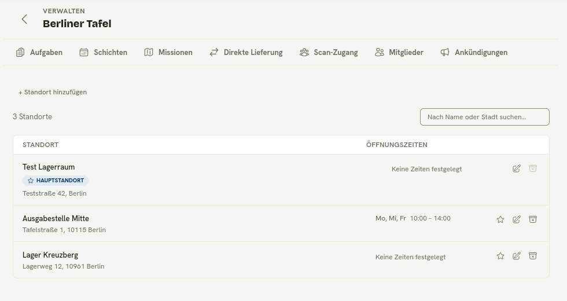
Task: Click the Direkte Lieferung arrows icon
Action: click(214, 53)
